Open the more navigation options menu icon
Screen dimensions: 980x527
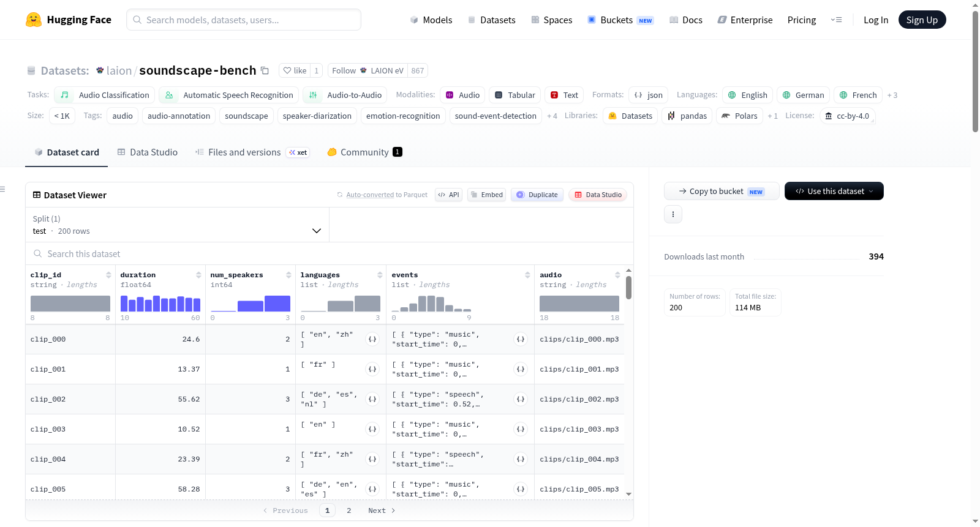click(836, 20)
